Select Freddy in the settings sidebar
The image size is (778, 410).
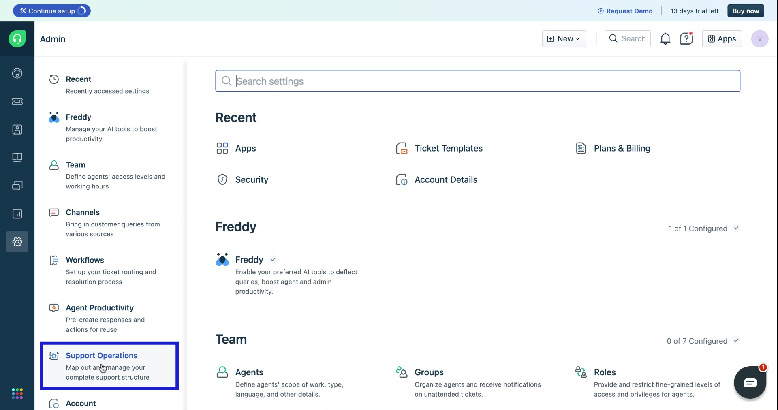[x=109, y=128]
